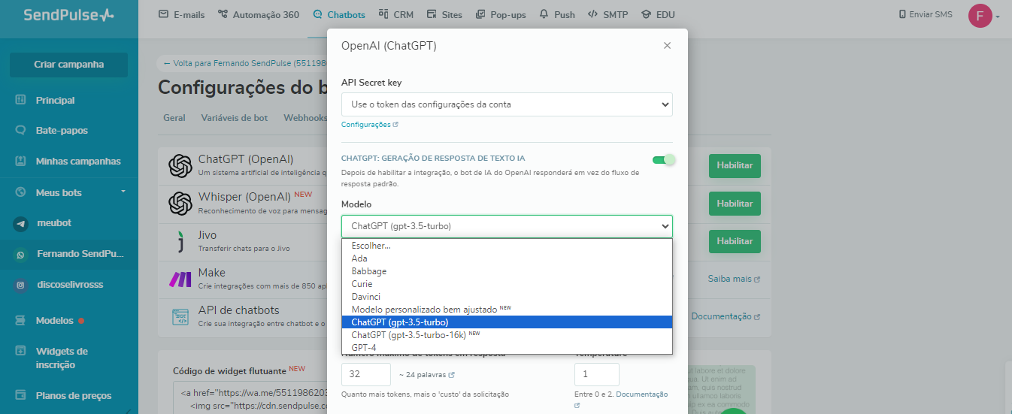Select Davinci model option
This screenshot has width=1012, height=414.
507,297
